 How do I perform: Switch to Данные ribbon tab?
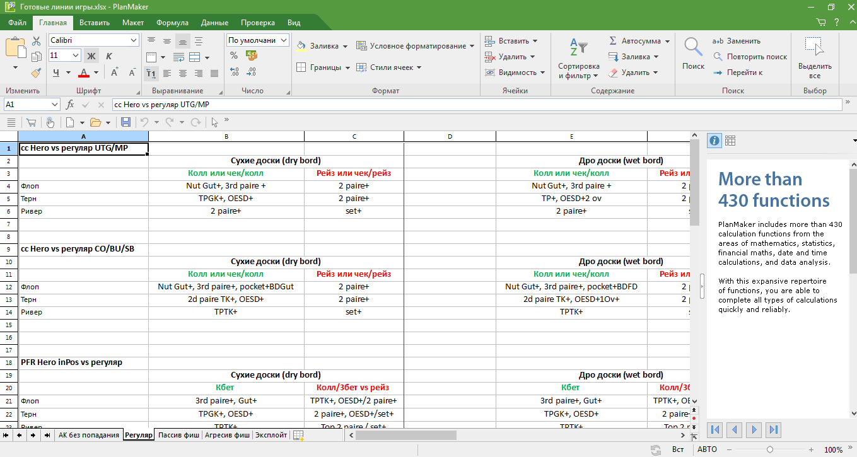[x=214, y=23]
